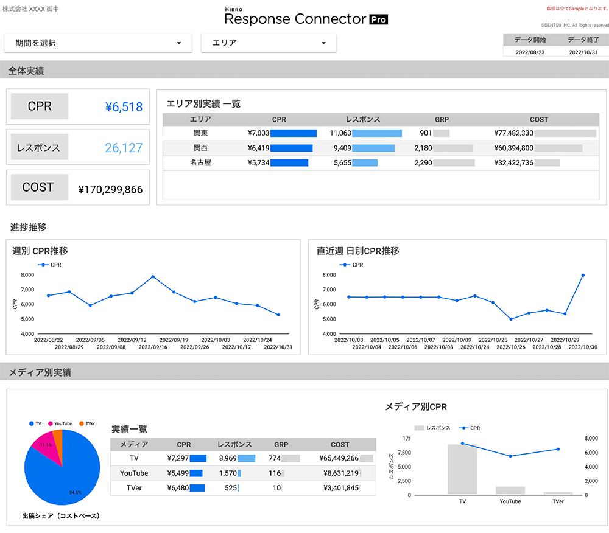Viewport: 609px width, 533px height.
Task: Sort area table by COST column header
Action: click(x=538, y=120)
